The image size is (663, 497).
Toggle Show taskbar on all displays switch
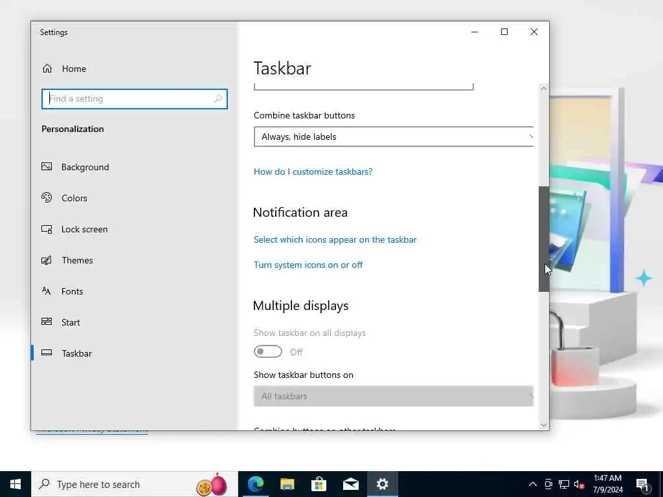(267, 351)
